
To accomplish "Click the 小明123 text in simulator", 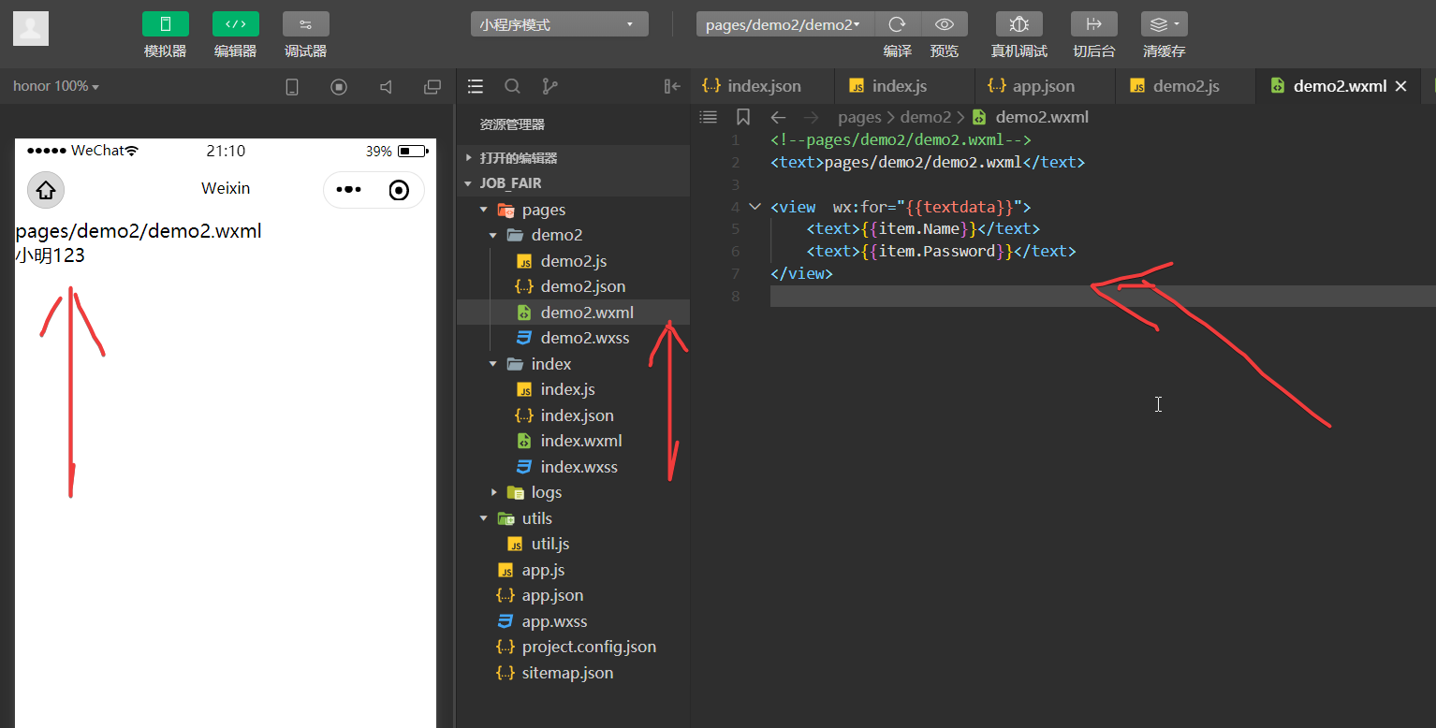I will 50,255.
